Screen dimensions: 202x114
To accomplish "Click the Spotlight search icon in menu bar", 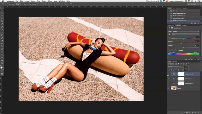I will click(x=199, y=1).
